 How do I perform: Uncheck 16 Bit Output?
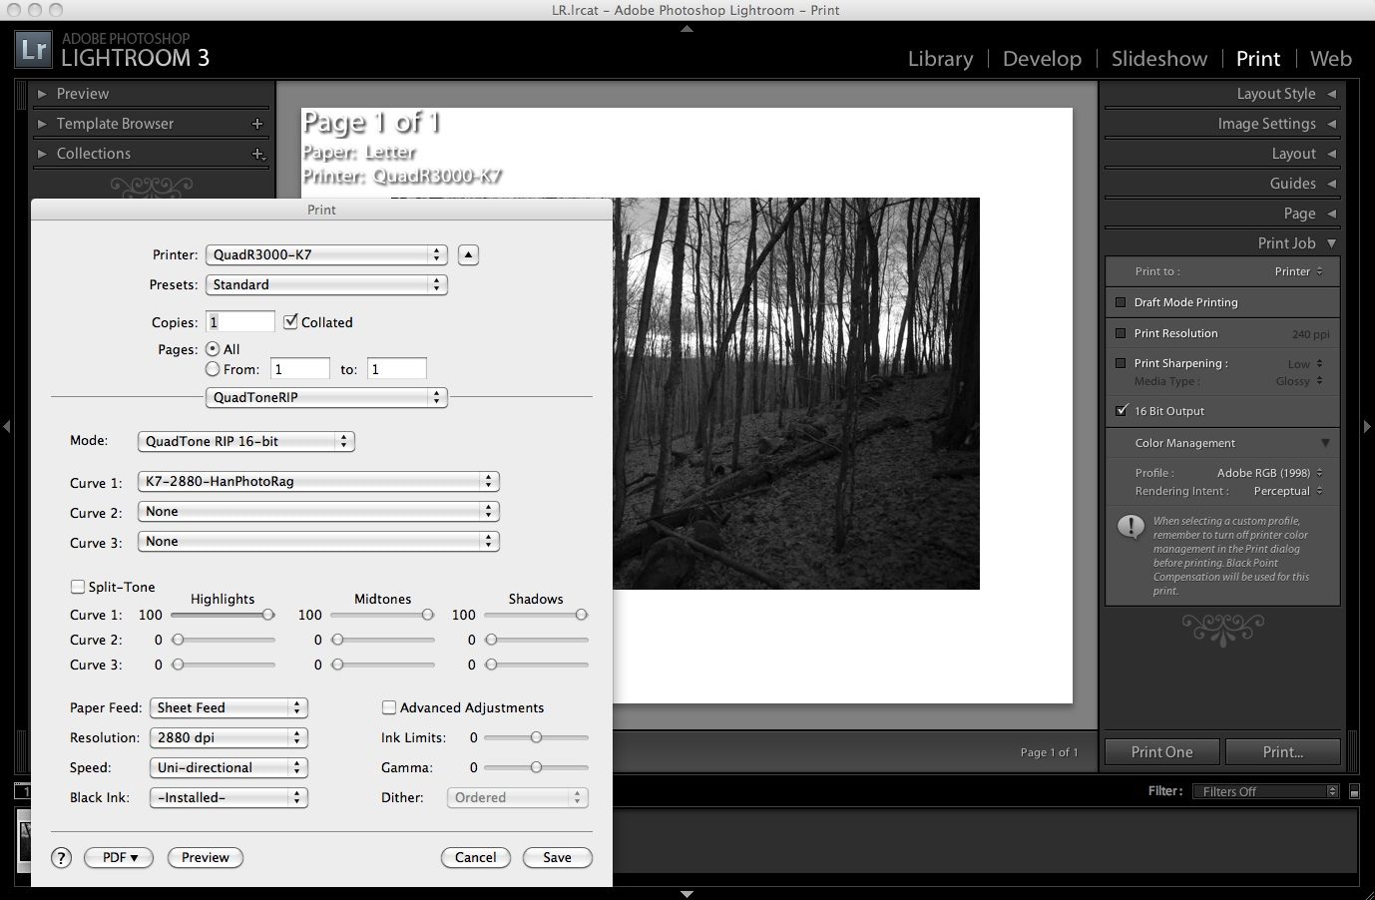point(1121,410)
